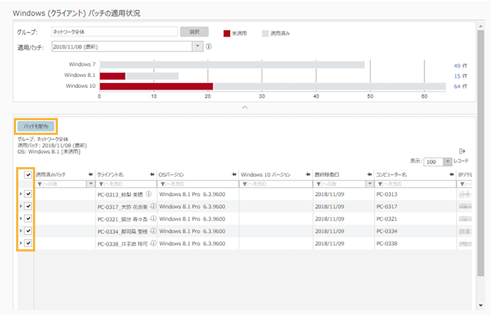Screen dimensions: 491x316
Task: Uncheck the checkbox for PC-0313 row
Action: (x=28, y=194)
